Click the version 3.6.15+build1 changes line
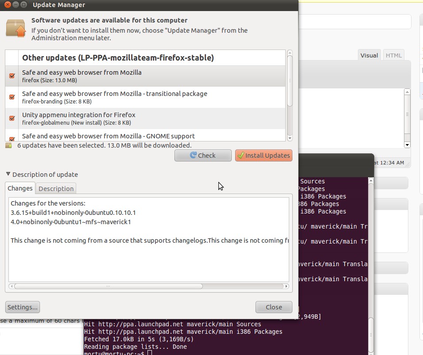This screenshot has width=423, height=355. click(73, 213)
